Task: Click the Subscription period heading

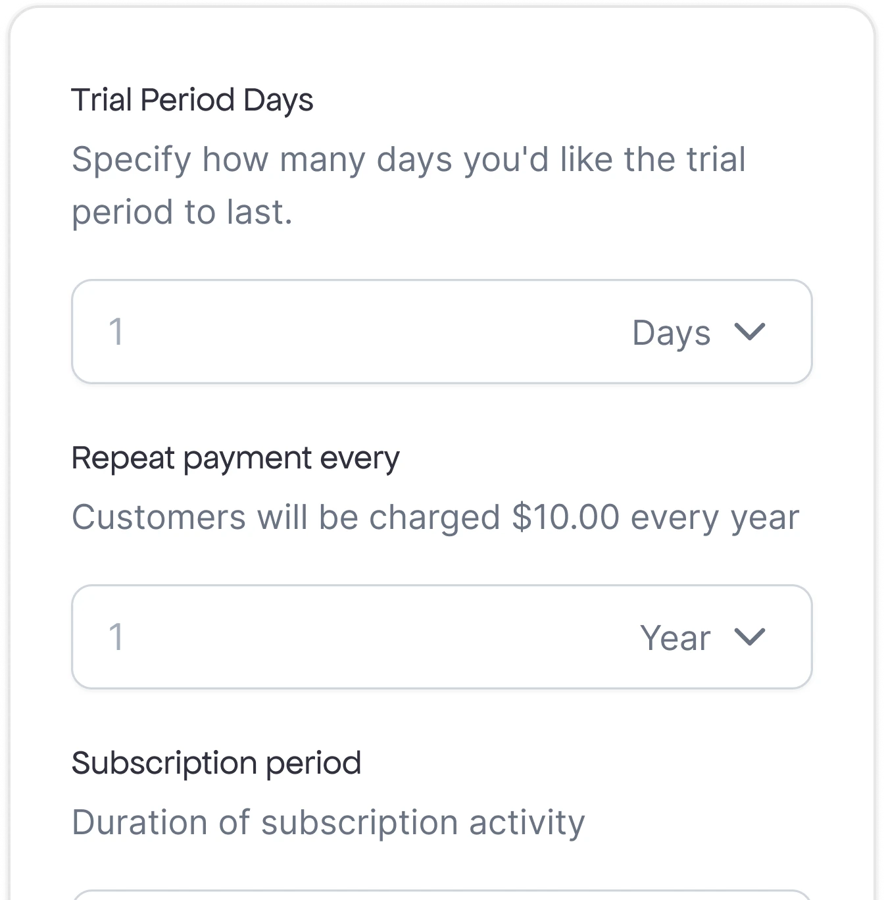Action: [217, 762]
